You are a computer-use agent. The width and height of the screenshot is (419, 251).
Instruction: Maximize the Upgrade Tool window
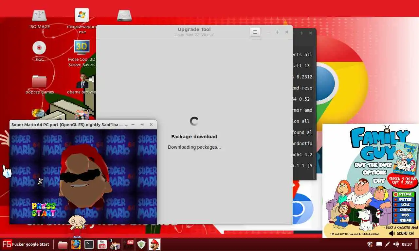[278, 32]
